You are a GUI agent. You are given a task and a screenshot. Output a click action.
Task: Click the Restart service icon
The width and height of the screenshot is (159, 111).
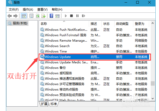[x=83, y=16]
